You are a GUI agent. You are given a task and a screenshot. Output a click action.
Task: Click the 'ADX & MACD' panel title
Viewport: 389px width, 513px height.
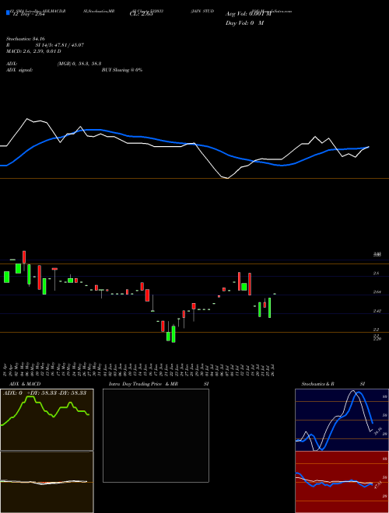point(25,384)
